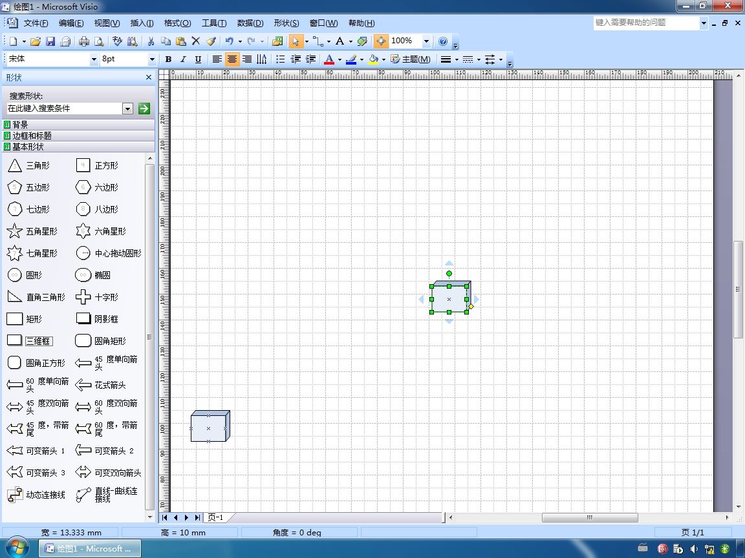Toggle italic formatting
The width and height of the screenshot is (745, 558).
183,59
